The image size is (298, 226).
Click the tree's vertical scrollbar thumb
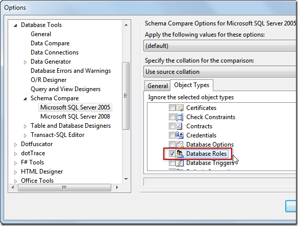click(126, 96)
